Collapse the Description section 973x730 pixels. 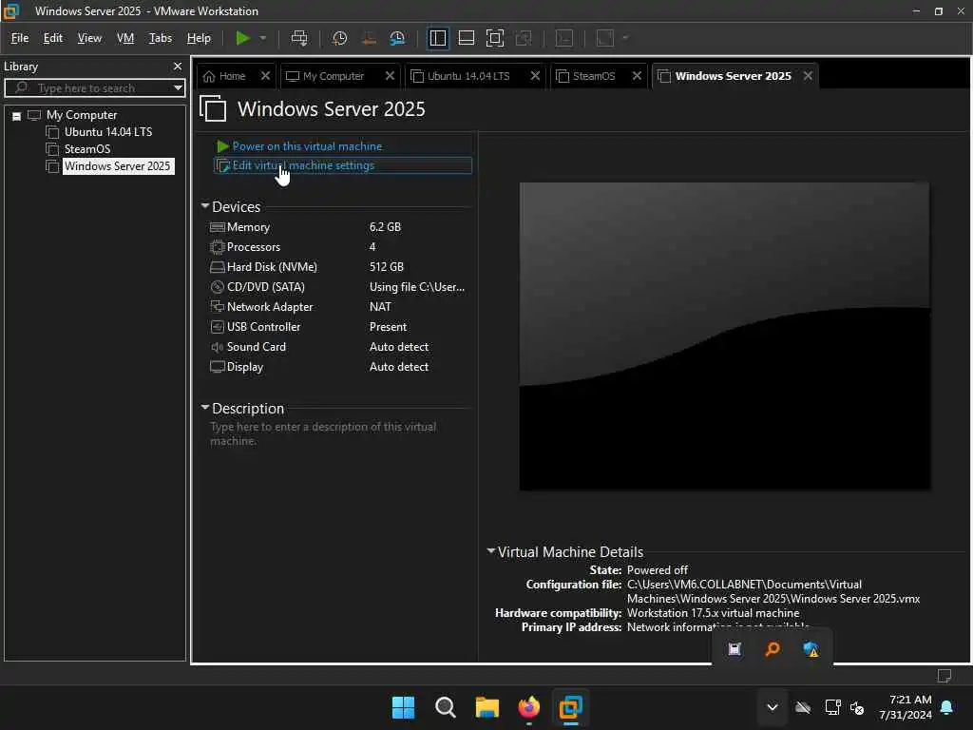205,407
